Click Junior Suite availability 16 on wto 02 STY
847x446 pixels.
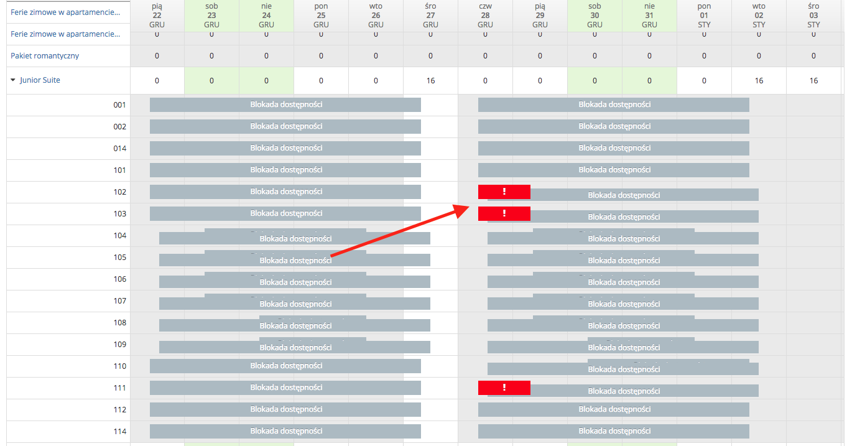pyautogui.click(x=759, y=81)
